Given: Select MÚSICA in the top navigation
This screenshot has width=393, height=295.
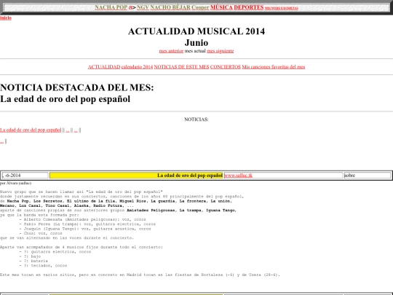Looking at the screenshot, I should pos(221,7).
